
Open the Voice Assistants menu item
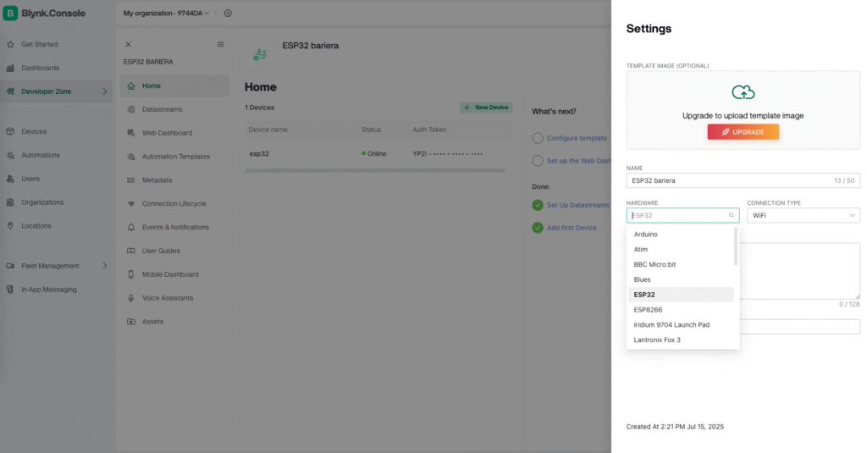tap(174, 297)
